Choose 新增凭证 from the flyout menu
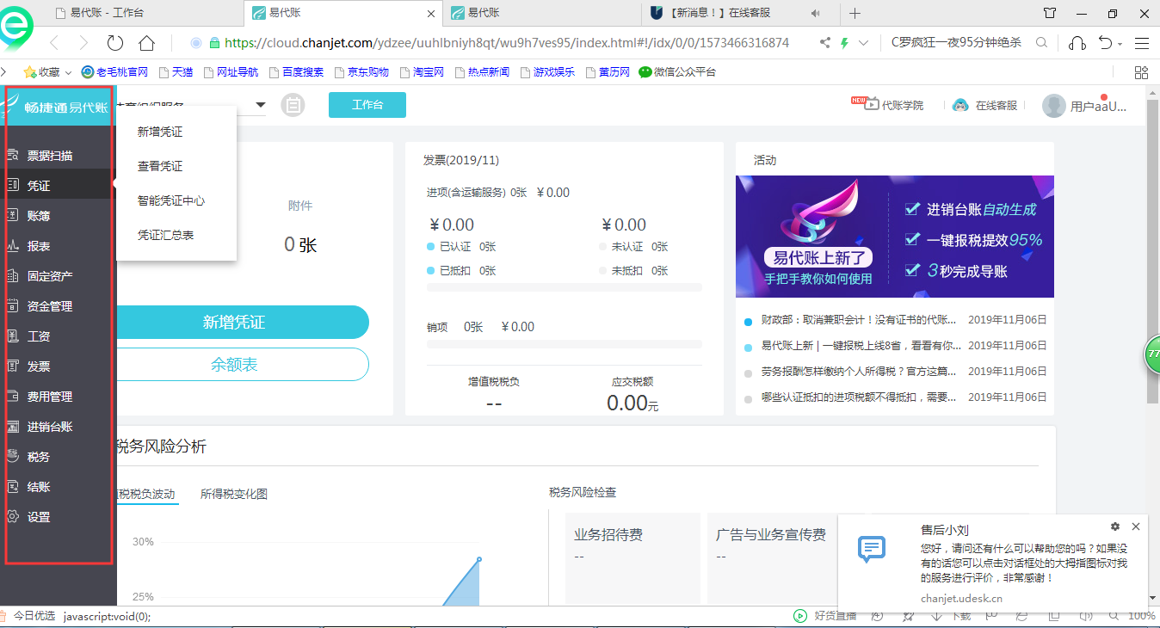The image size is (1160, 628). point(160,132)
